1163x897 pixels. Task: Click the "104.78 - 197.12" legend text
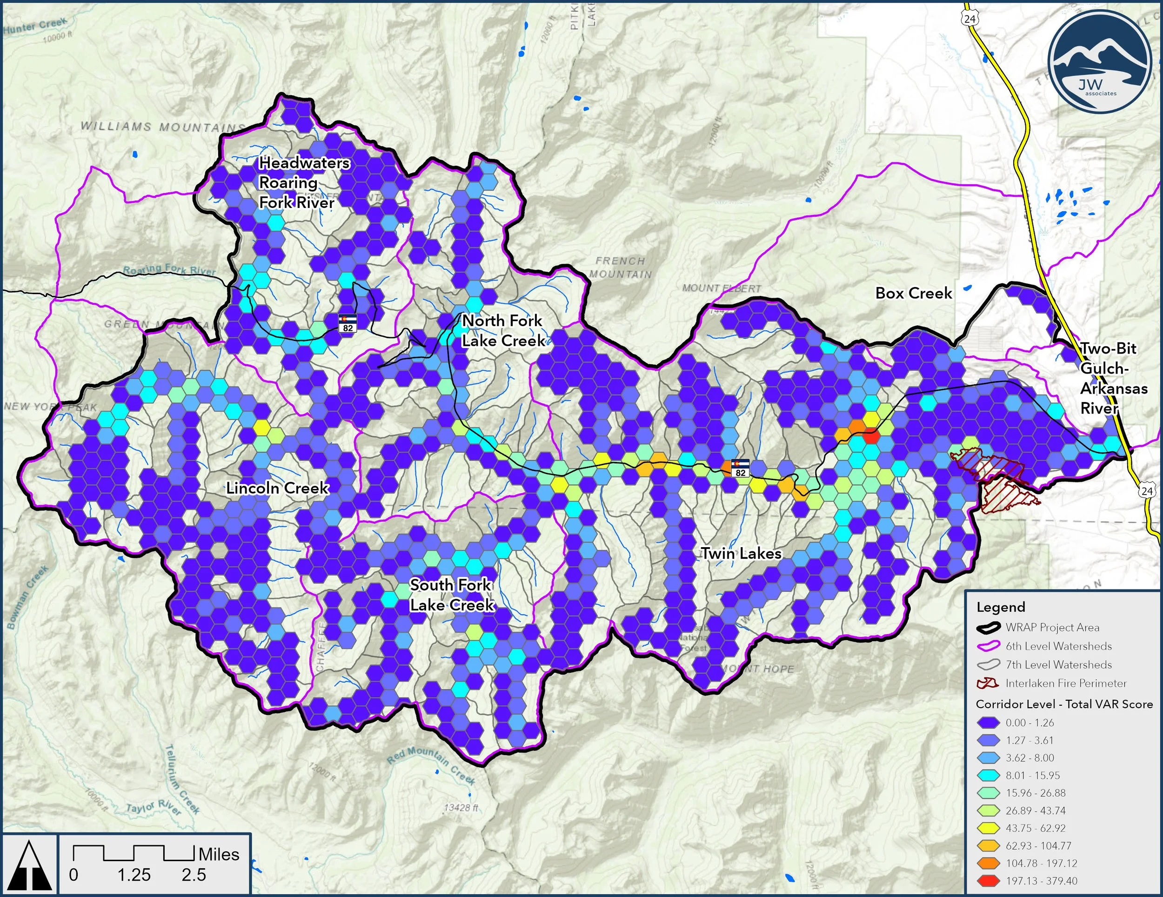[1042, 864]
